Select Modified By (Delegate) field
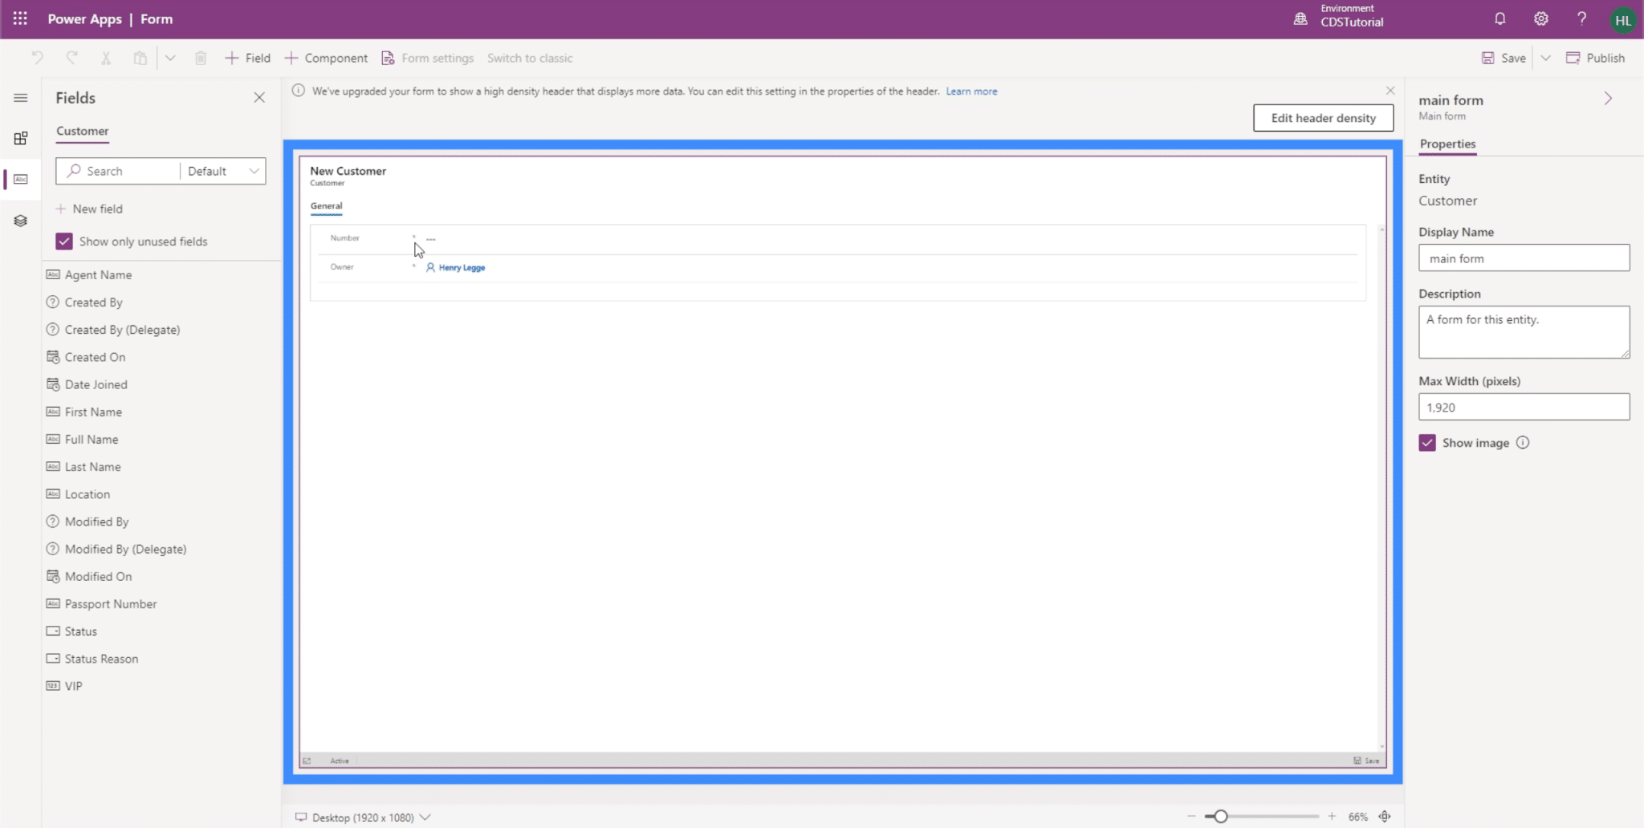The image size is (1644, 828). [116, 549]
